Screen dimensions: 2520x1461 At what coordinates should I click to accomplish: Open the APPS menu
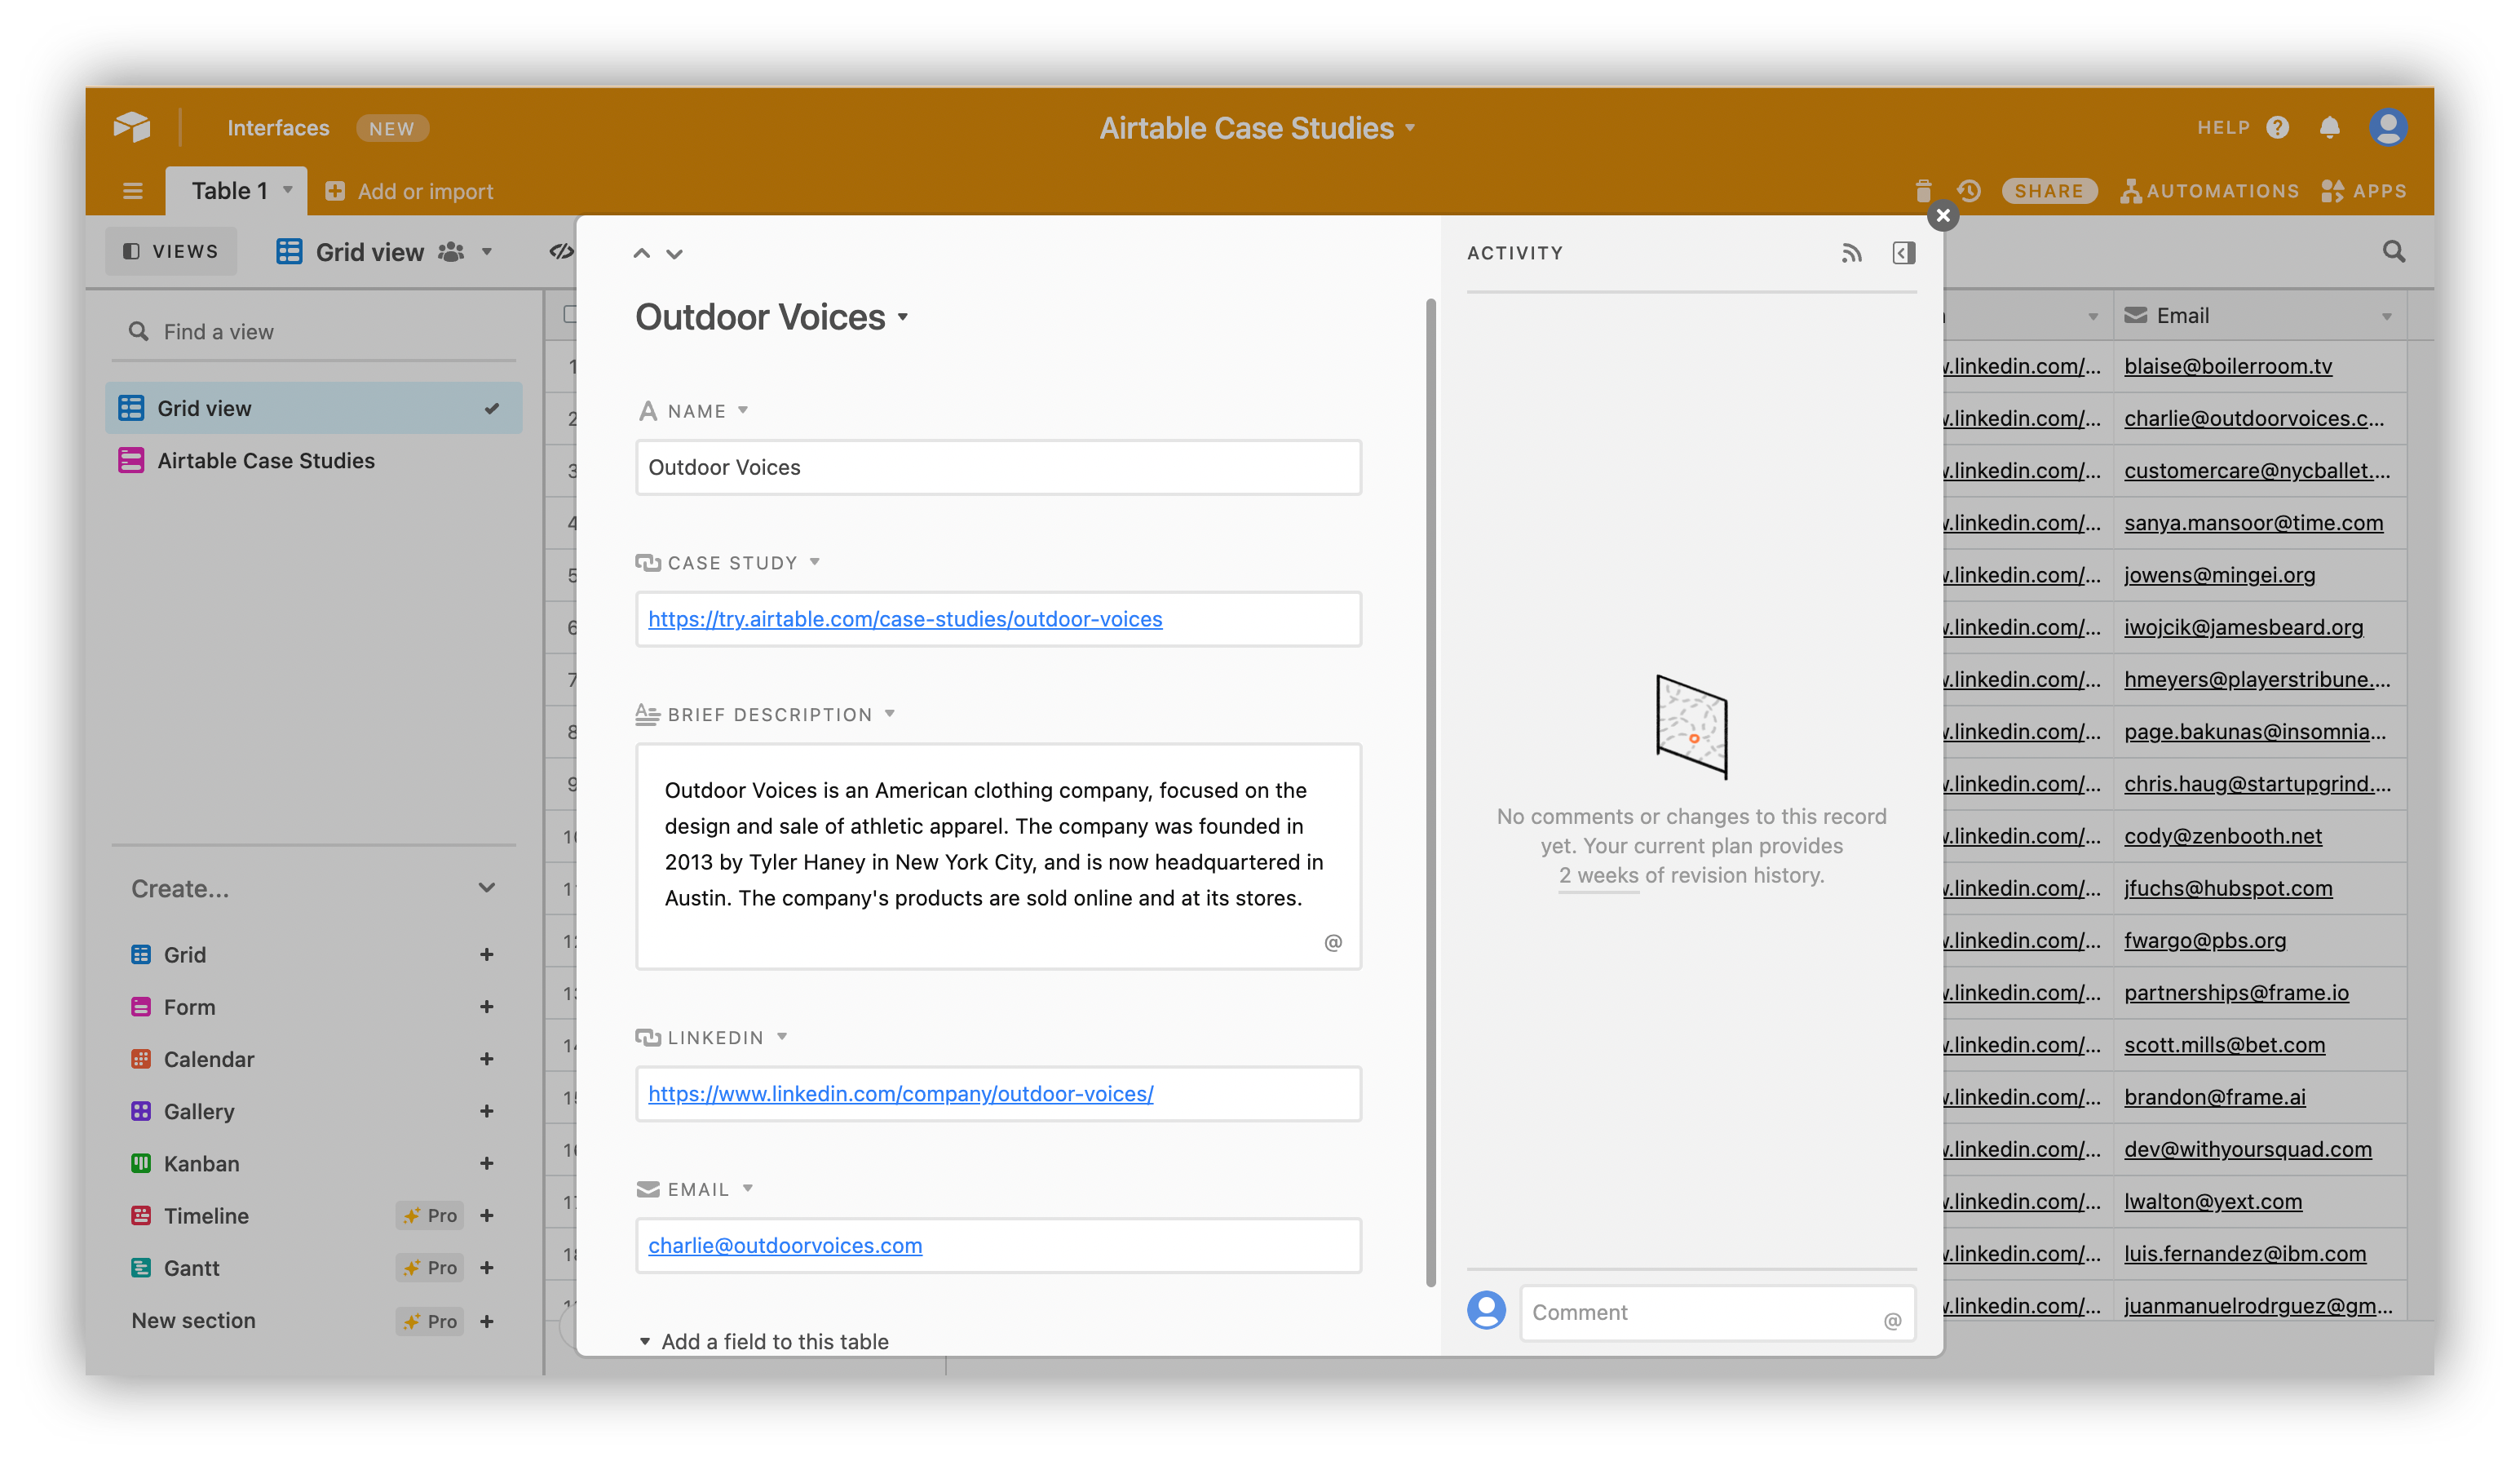2364,191
